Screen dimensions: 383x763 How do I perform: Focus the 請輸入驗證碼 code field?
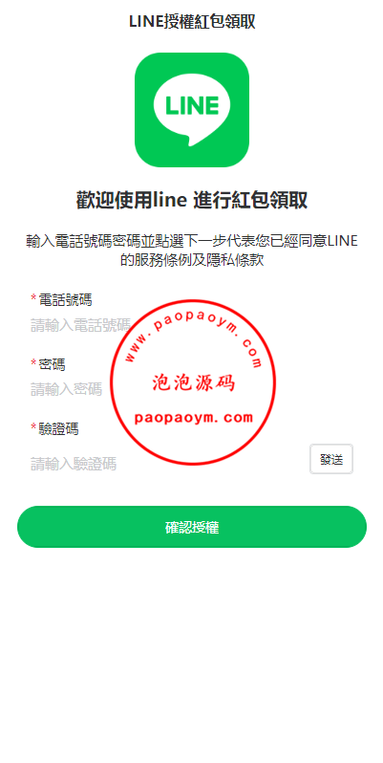click(x=168, y=464)
